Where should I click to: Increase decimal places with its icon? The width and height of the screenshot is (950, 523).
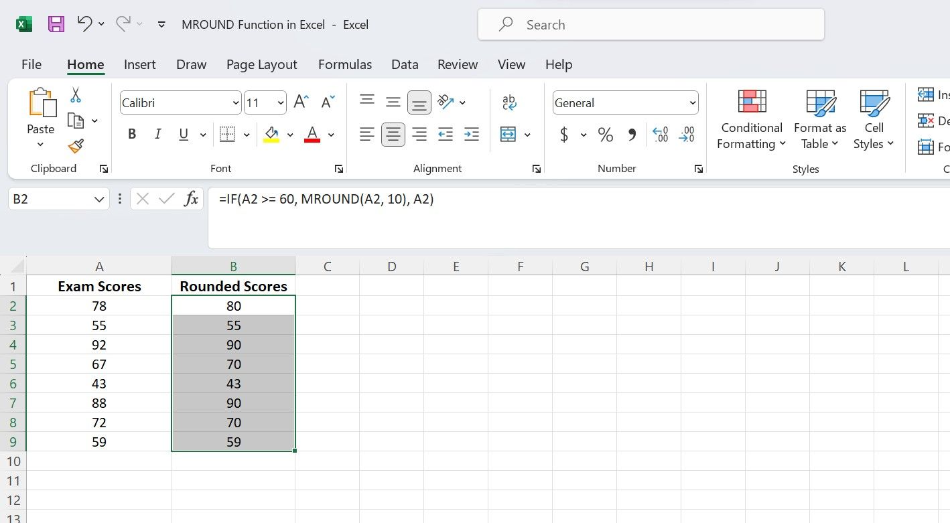(660, 134)
